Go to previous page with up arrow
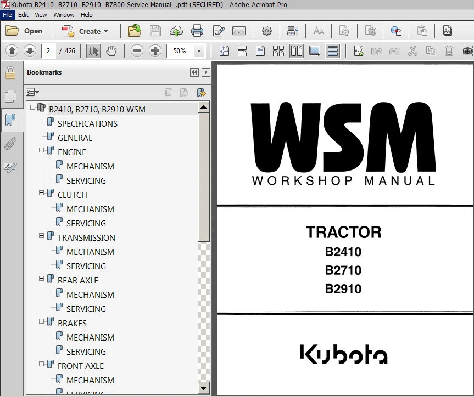This screenshot has height=397, width=474. pyautogui.click(x=12, y=51)
